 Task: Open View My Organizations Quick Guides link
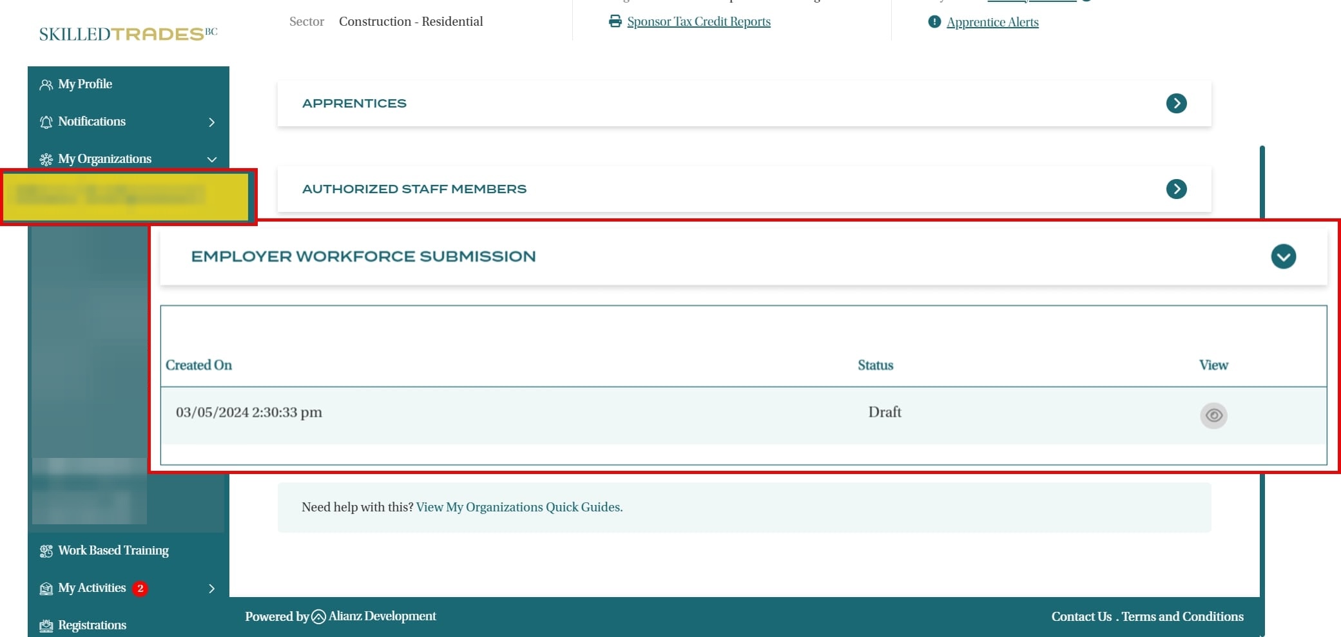click(519, 507)
